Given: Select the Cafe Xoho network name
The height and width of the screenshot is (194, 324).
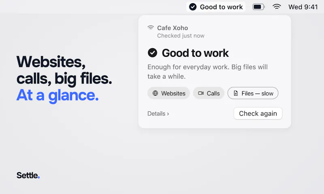Looking at the screenshot, I should 173,28.
